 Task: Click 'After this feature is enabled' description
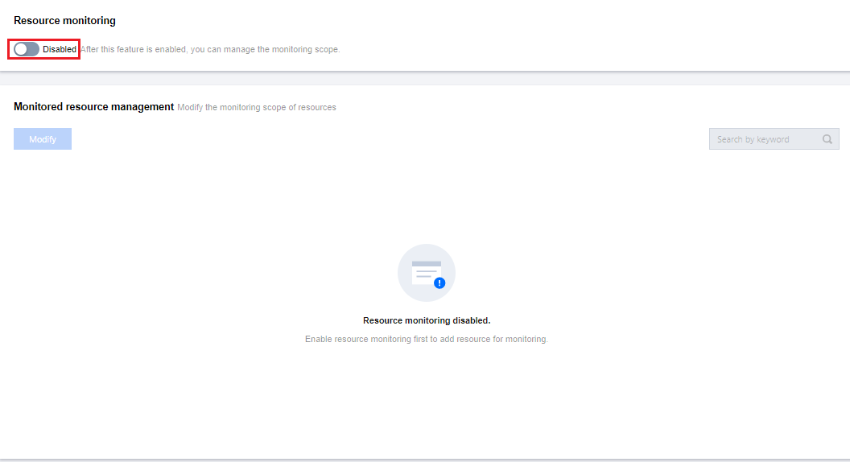click(x=210, y=49)
